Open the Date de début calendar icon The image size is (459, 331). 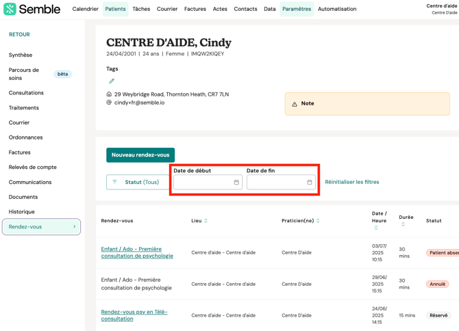[236, 183]
